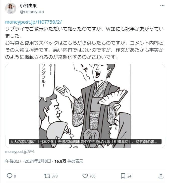Click the repost count 378
Image resolution: width=169 pixels, height=183 pixels.
tap(55, 176)
